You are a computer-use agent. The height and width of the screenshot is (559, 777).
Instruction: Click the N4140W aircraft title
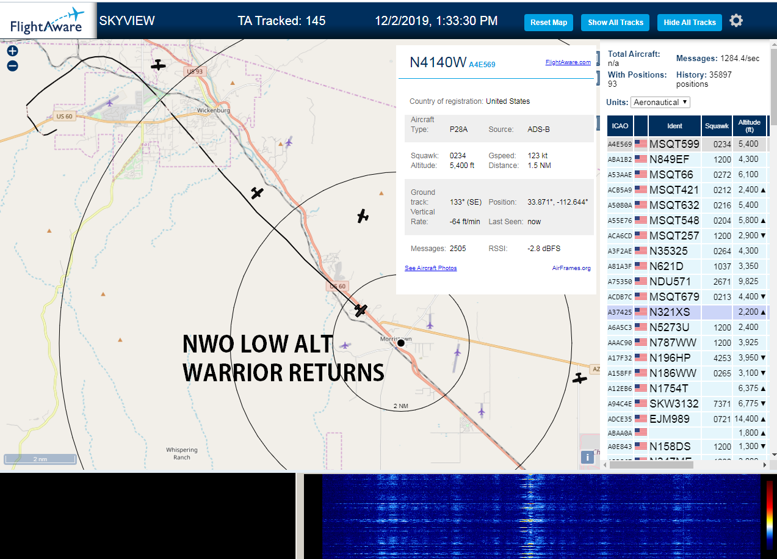point(438,62)
